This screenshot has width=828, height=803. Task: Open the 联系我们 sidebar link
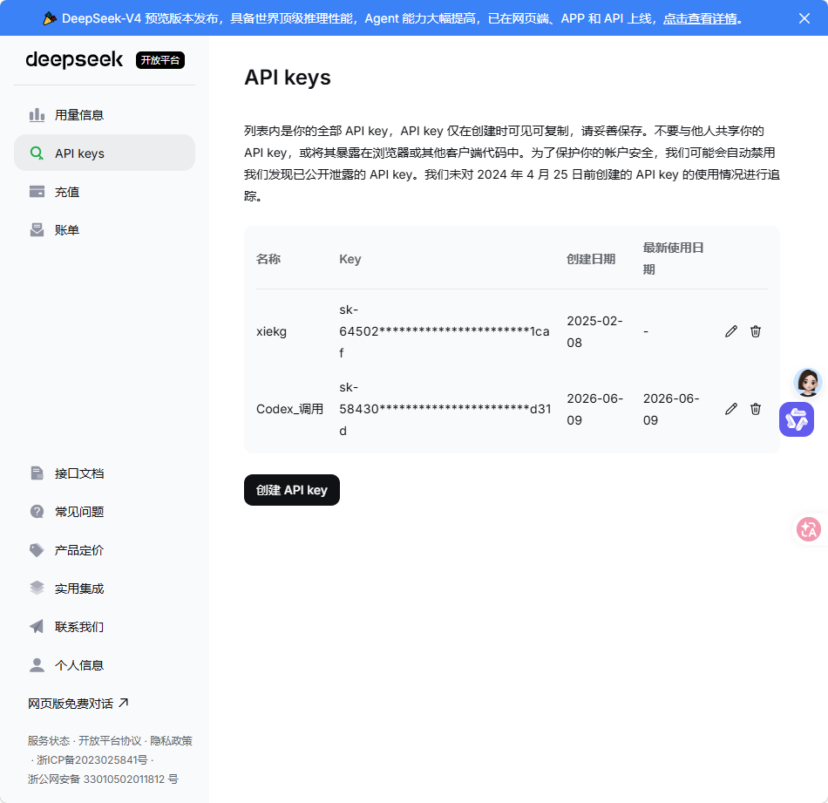(x=105, y=627)
